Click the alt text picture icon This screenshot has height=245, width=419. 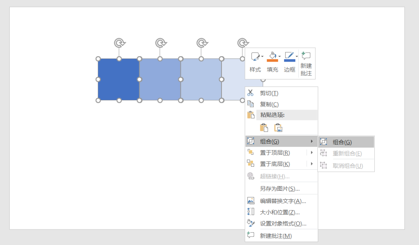[251, 200]
